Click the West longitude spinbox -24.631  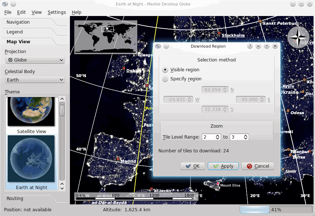(178, 100)
